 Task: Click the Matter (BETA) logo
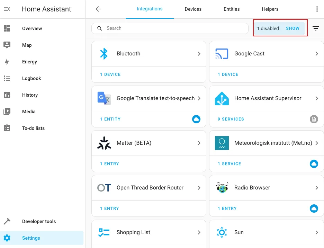[x=104, y=143]
